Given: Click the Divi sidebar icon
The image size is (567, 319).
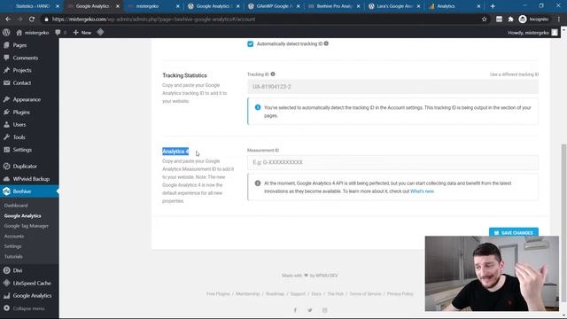Looking at the screenshot, I should 6,270.
